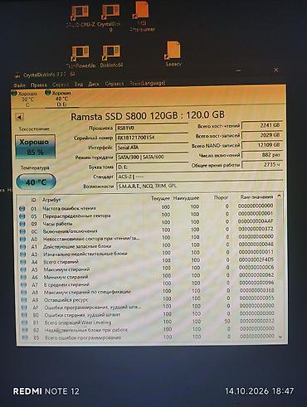Click status icon for attribute A0 row
307x407 pixels.
23,239
